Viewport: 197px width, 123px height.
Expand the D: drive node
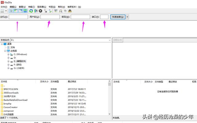(8, 58)
